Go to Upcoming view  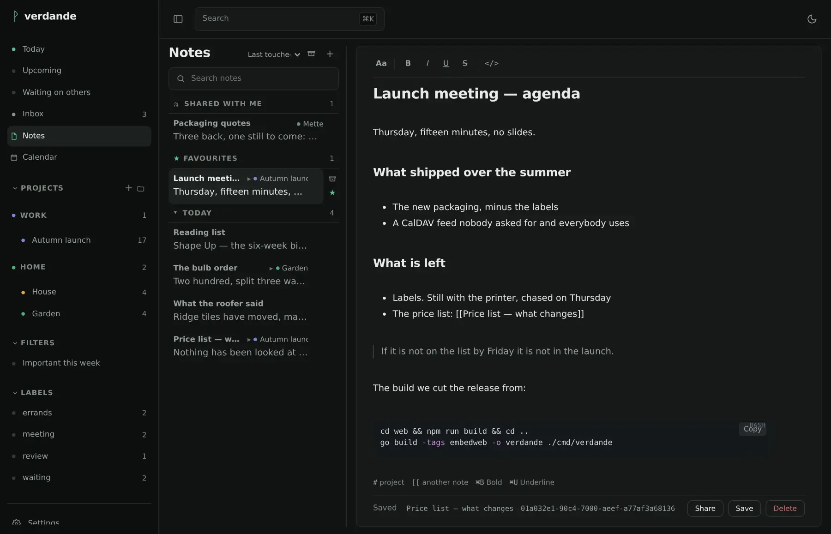(x=79, y=71)
